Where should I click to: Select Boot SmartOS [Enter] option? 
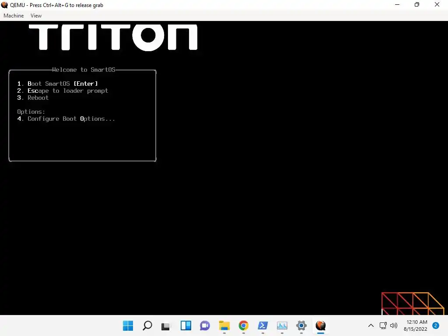click(x=57, y=84)
